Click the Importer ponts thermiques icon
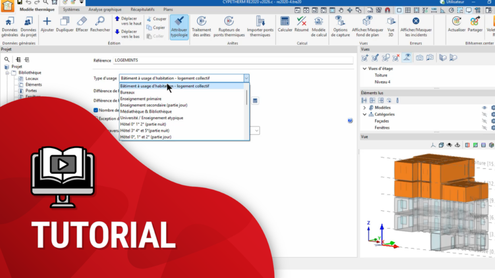 coord(260,22)
